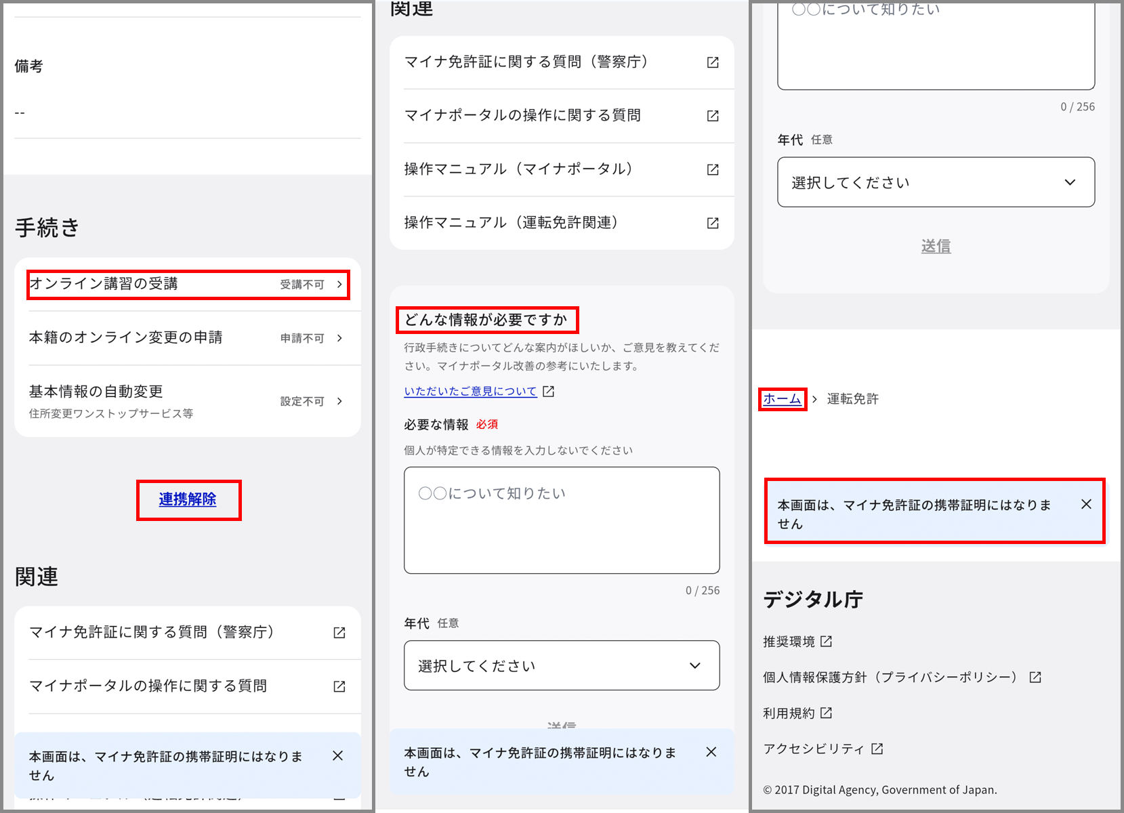
Task: Click the external icon next to 利用規約
Action: [826, 713]
